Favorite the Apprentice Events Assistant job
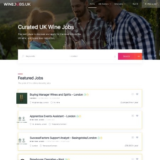This screenshot has width=160, height=160. 137,116
